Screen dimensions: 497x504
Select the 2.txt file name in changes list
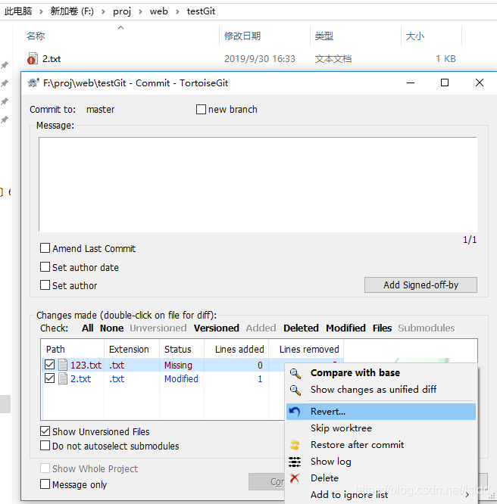[81, 379]
